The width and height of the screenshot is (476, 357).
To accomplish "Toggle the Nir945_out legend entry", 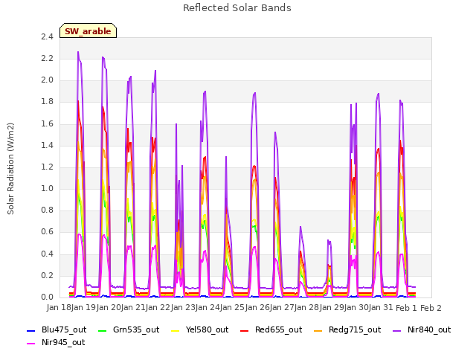I will [x=56, y=343].
